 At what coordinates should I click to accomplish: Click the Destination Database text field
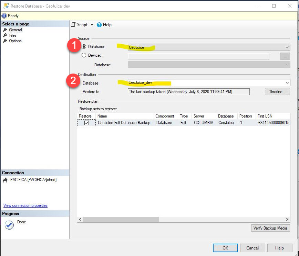coord(206,83)
